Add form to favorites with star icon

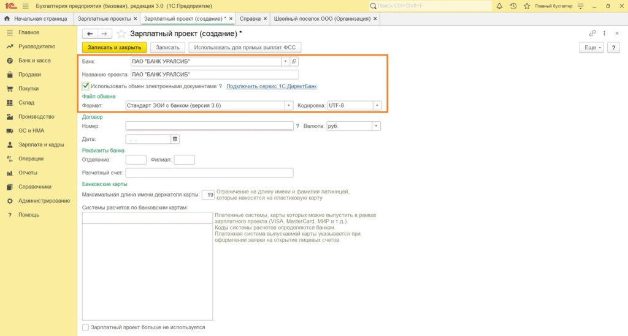pos(121,34)
